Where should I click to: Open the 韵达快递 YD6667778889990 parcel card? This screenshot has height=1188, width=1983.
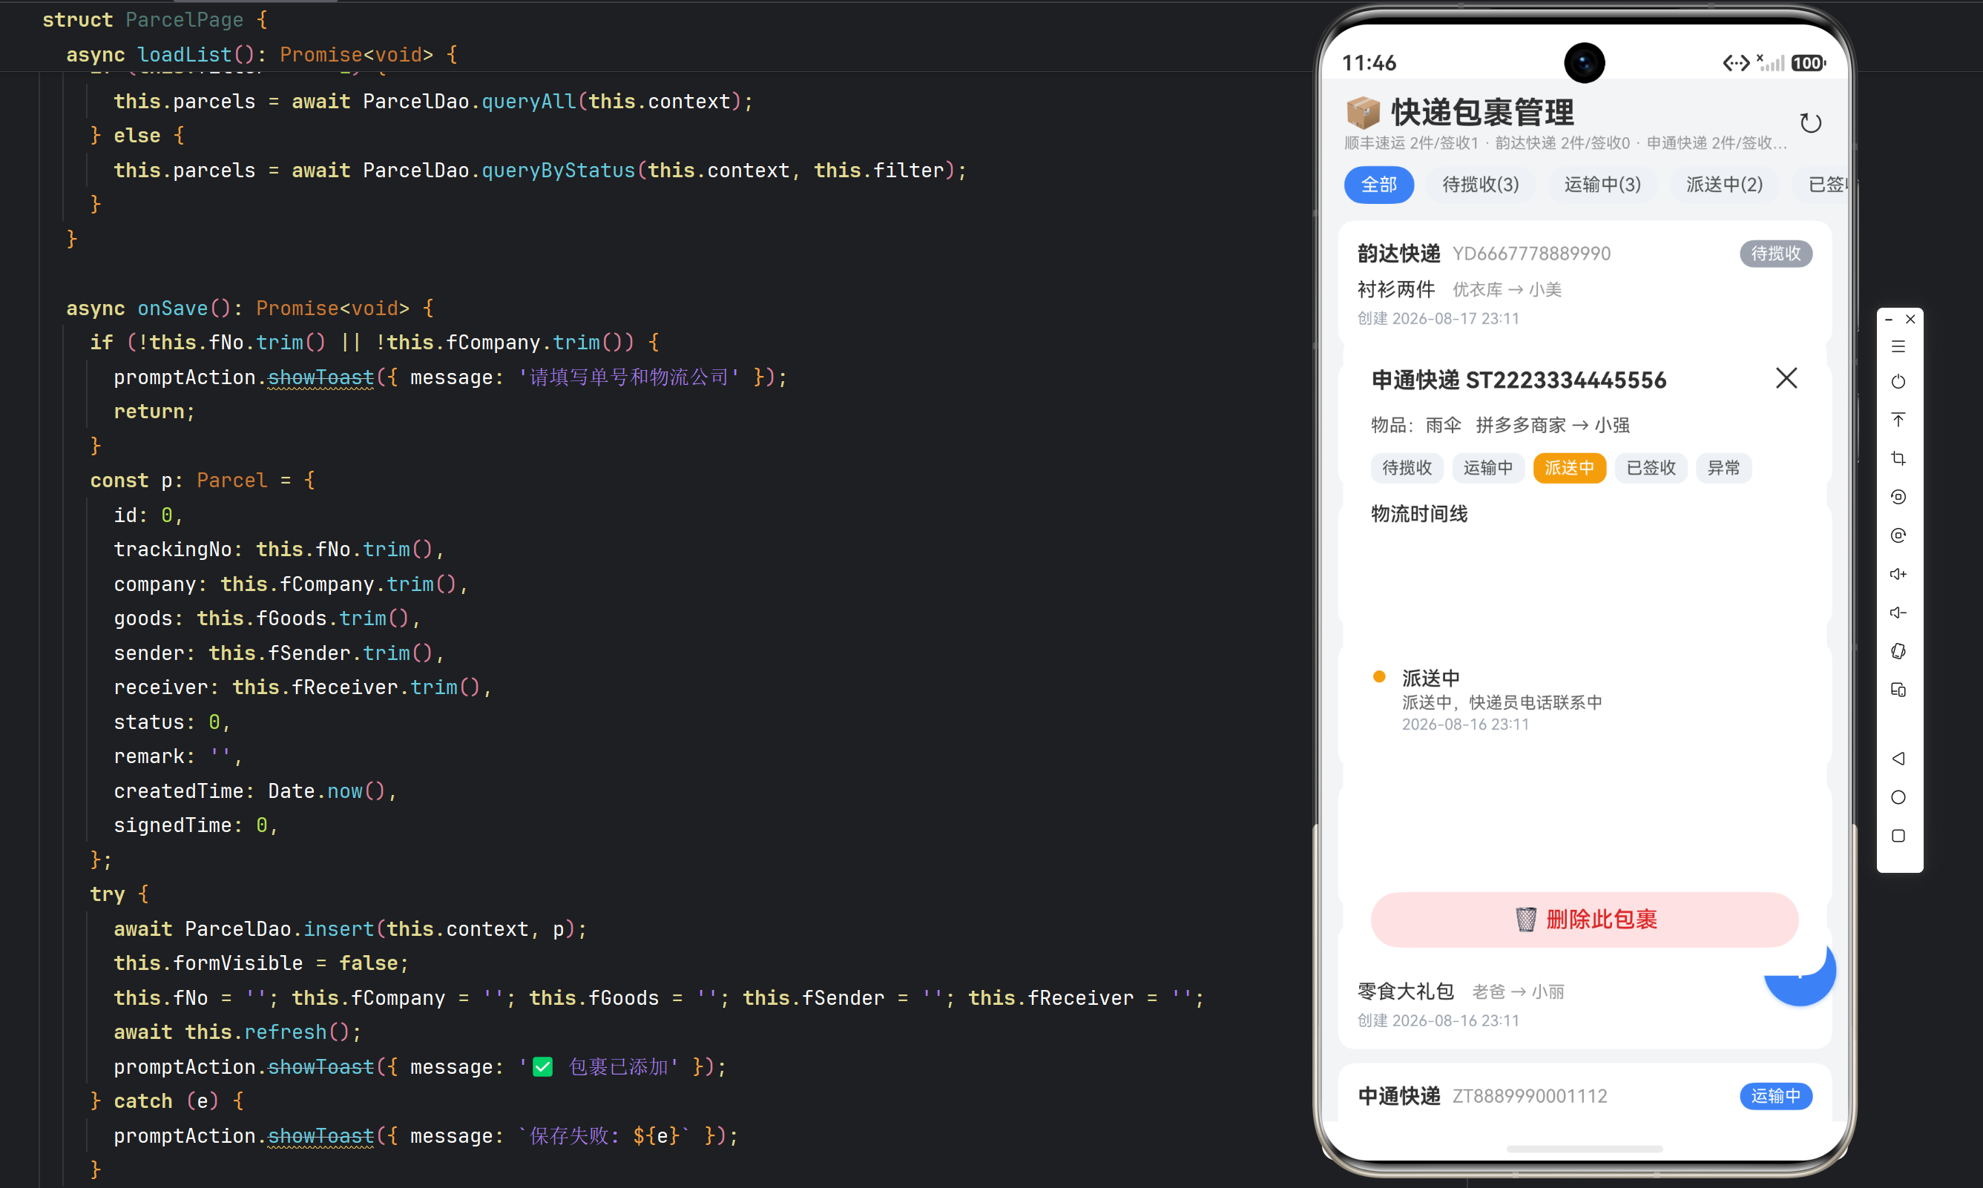1584,284
